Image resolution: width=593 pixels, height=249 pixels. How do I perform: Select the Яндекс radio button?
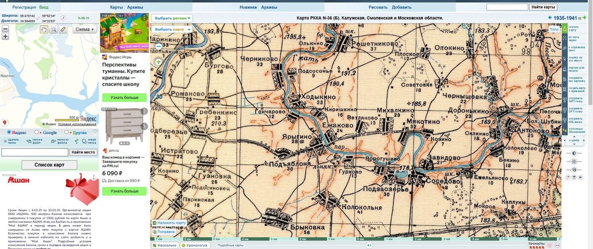[x=9, y=132]
